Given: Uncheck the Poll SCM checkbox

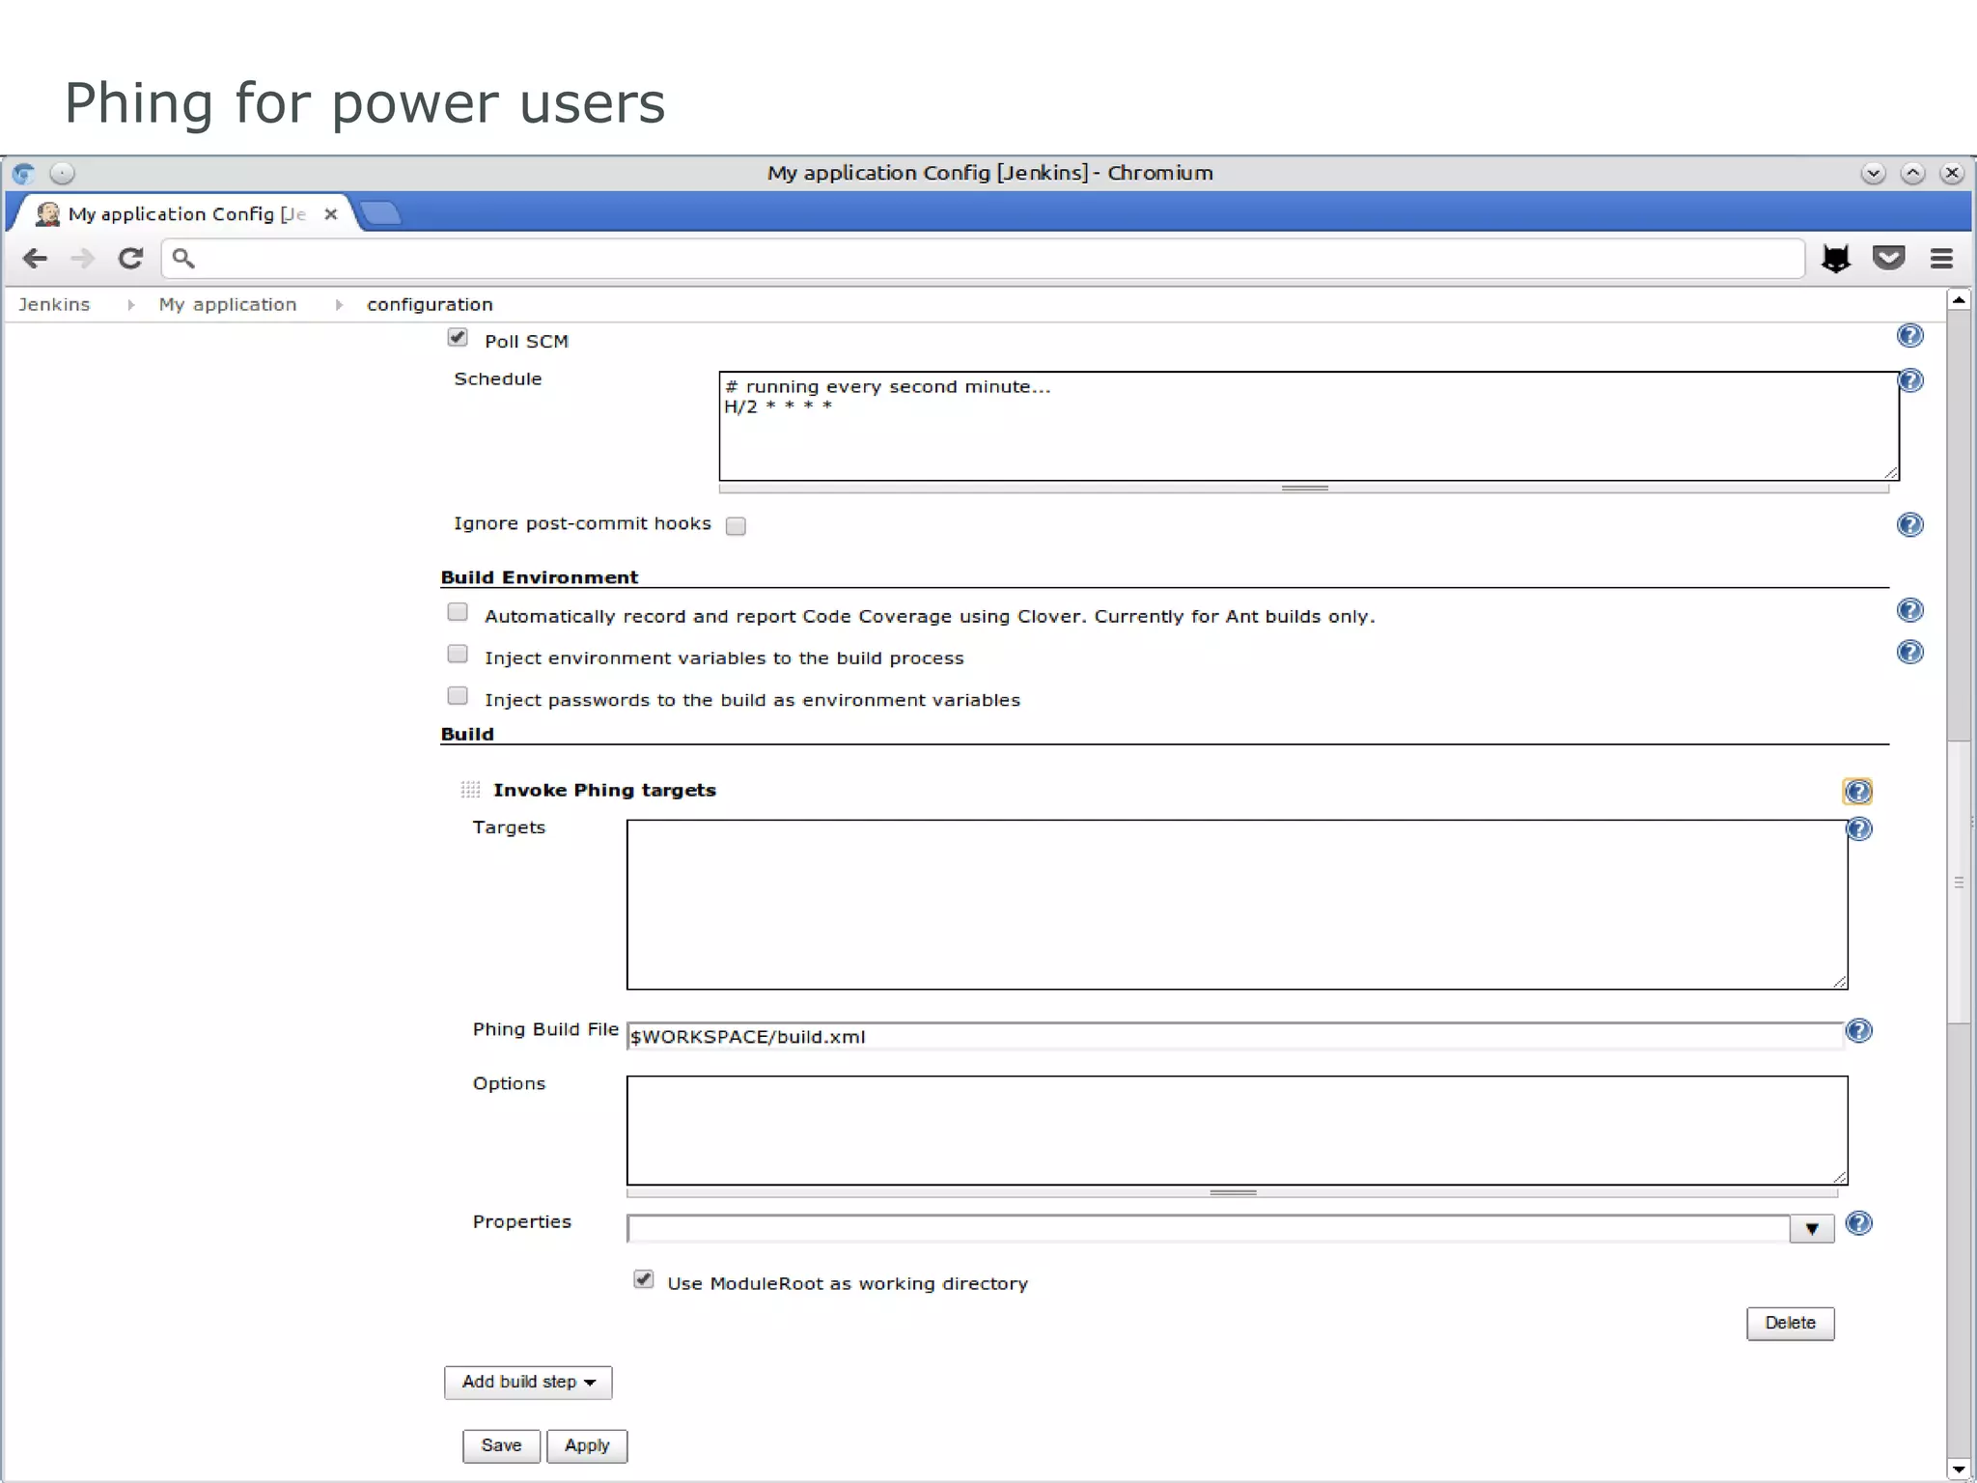Looking at the screenshot, I should [x=458, y=338].
